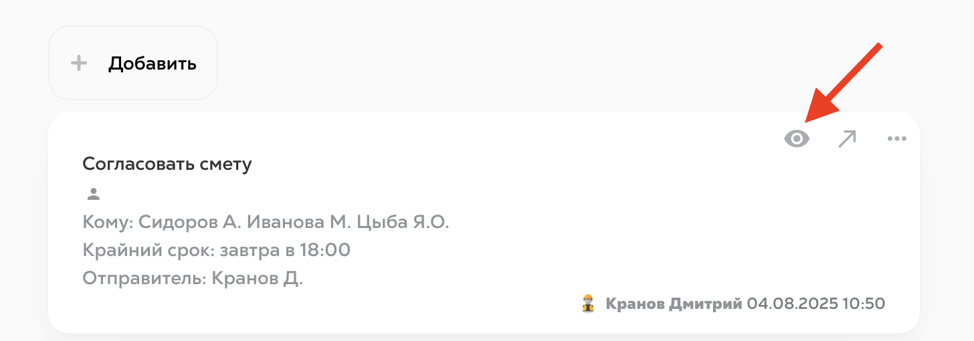974x341 pixels.
Task: Open the task title Согласовать смету
Action: [x=167, y=164]
